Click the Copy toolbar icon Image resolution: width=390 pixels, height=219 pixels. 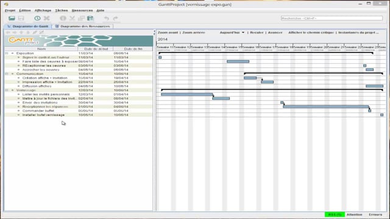81,18
